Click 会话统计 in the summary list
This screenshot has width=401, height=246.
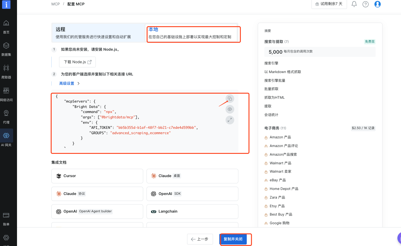(271, 115)
